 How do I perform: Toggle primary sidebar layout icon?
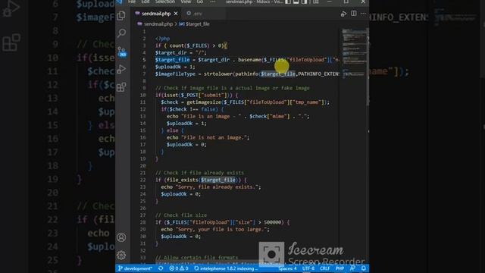(288, 2)
